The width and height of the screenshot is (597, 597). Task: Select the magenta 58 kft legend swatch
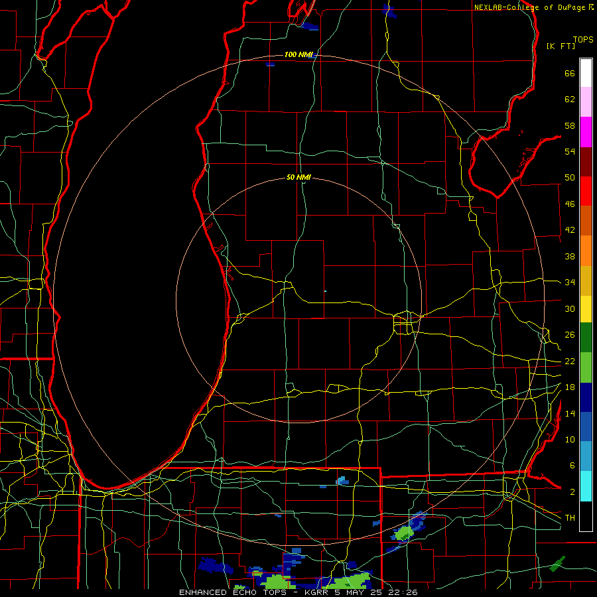tap(586, 132)
